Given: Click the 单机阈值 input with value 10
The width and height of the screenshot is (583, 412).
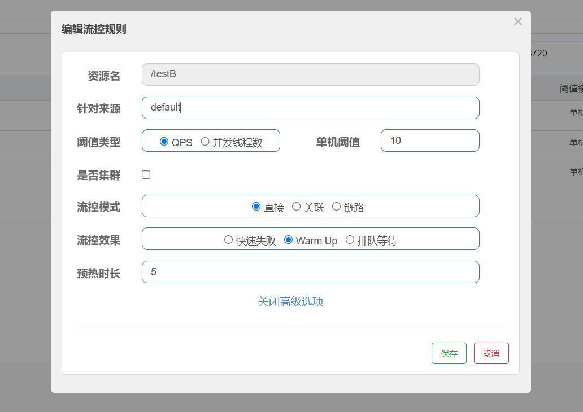Looking at the screenshot, I should coord(429,141).
